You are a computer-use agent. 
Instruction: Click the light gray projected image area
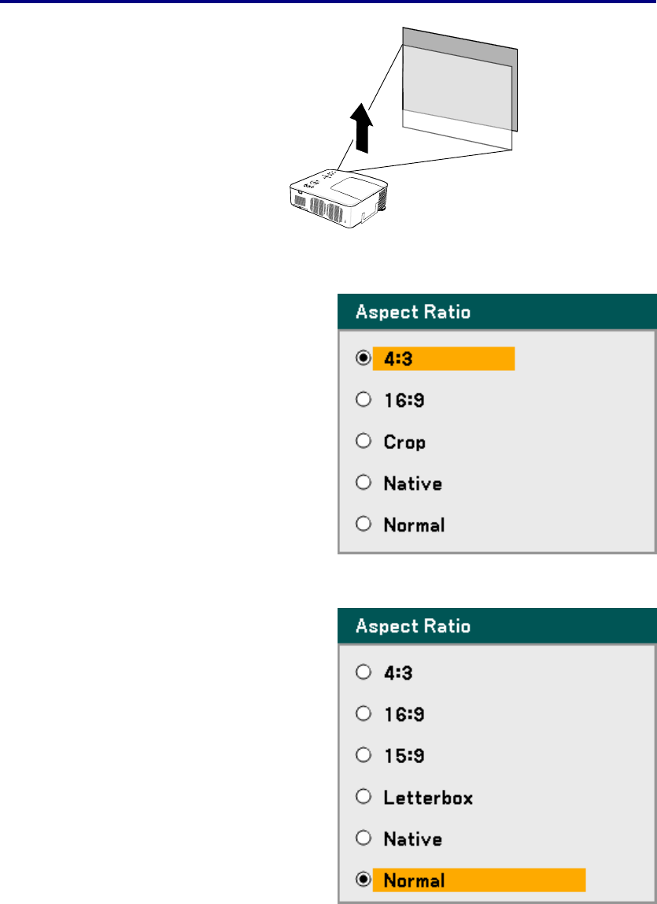point(458,88)
